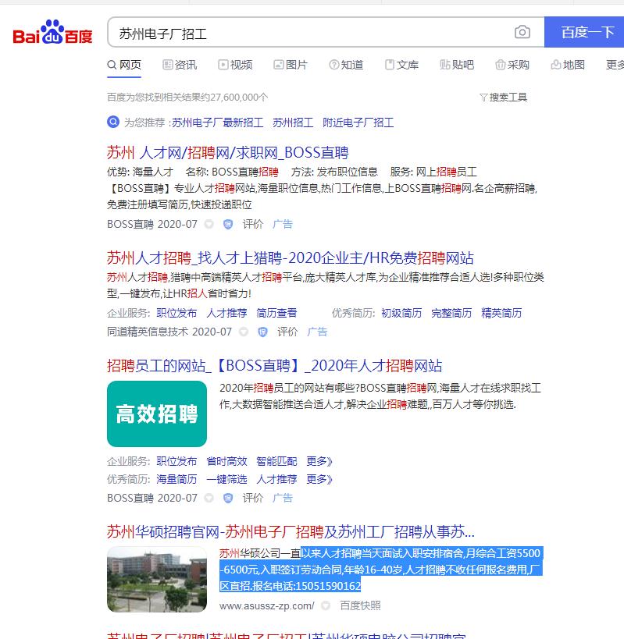Open suggestion 苏州招工
The height and width of the screenshot is (639, 624).
pyautogui.click(x=293, y=122)
